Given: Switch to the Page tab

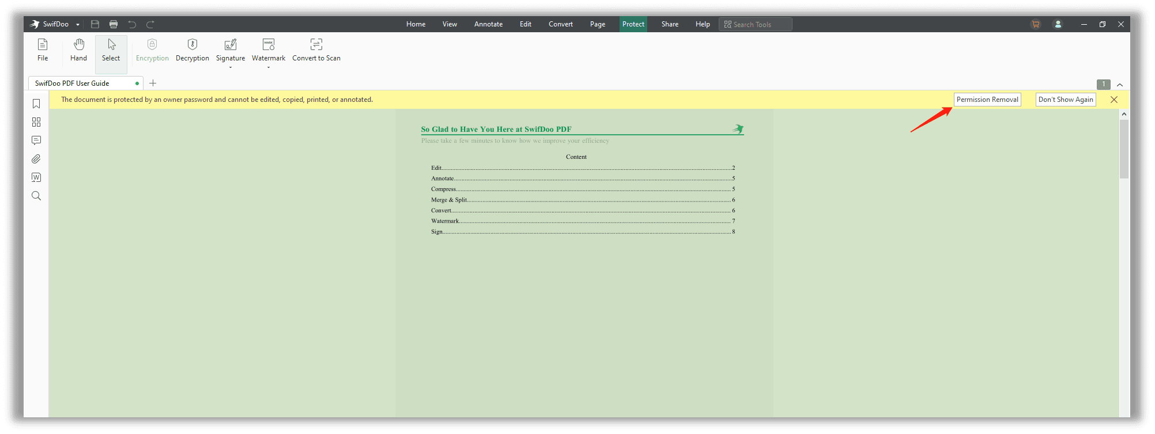Looking at the screenshot, I should coord(598,24).
